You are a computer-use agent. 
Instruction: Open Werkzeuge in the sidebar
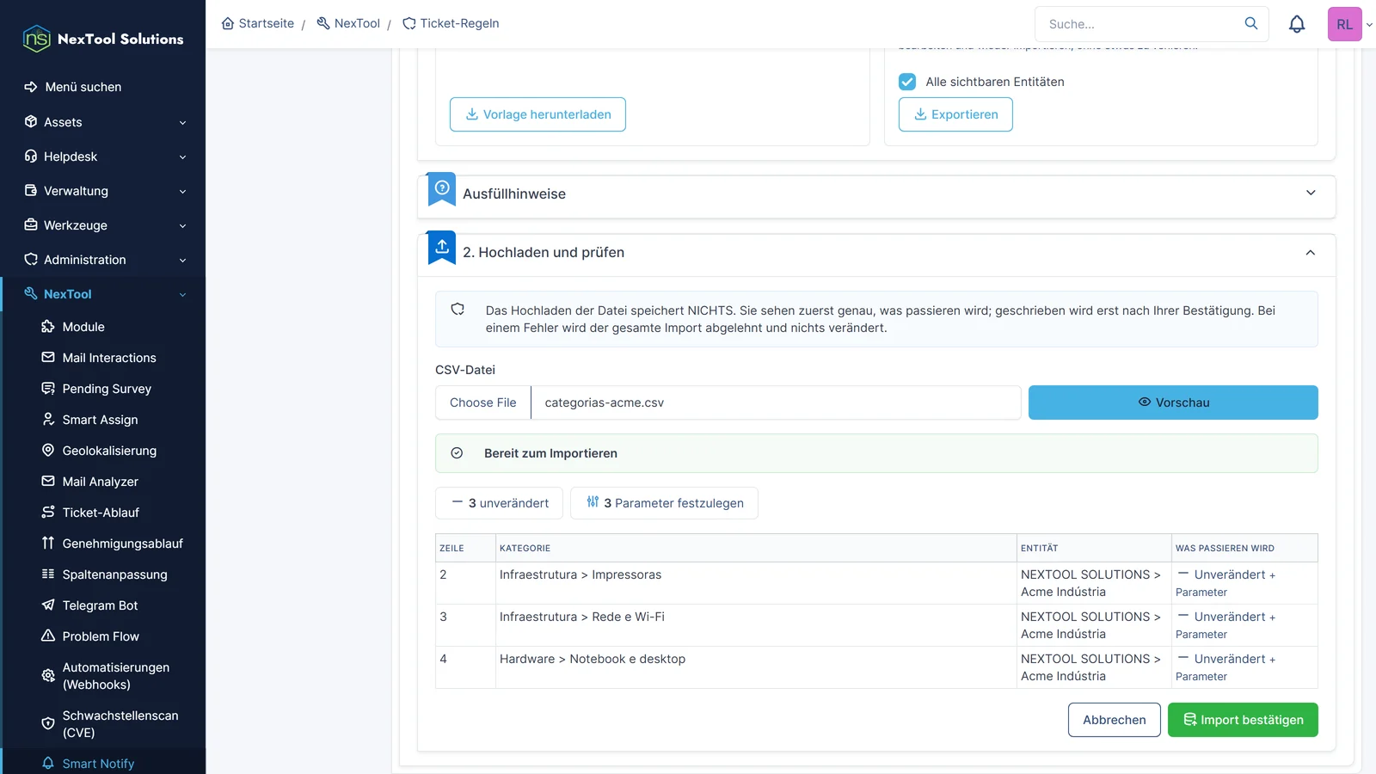coord(103,225)
